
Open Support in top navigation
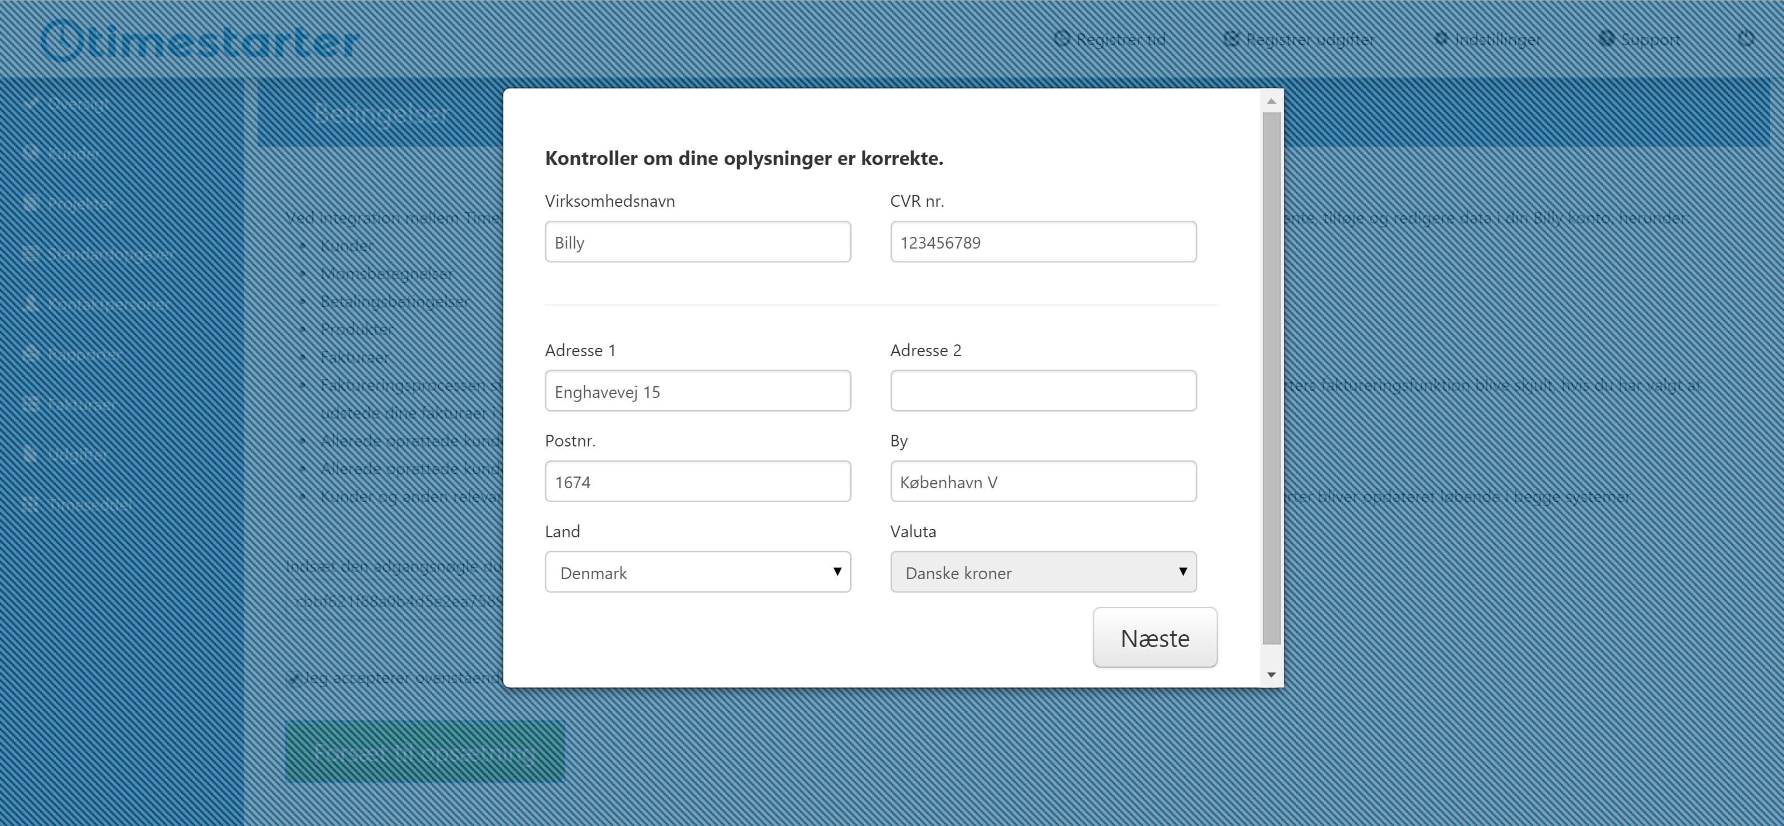pos(1639,40)
